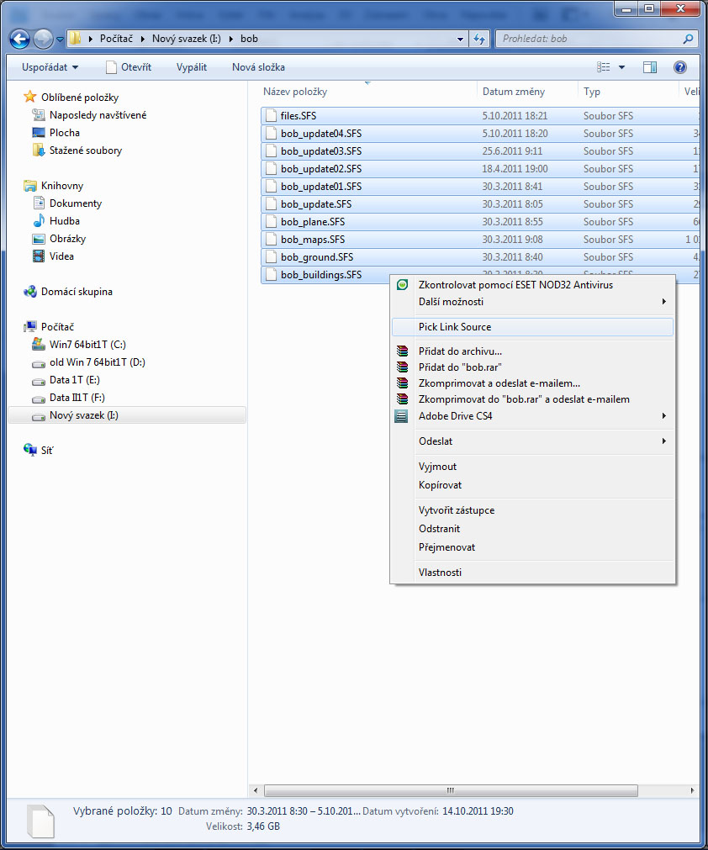Image resolution: width=708 pixels, height=850 pixels.
Task: Click the bob_update01.SFS file icon
Action: [x=271, y=186]
